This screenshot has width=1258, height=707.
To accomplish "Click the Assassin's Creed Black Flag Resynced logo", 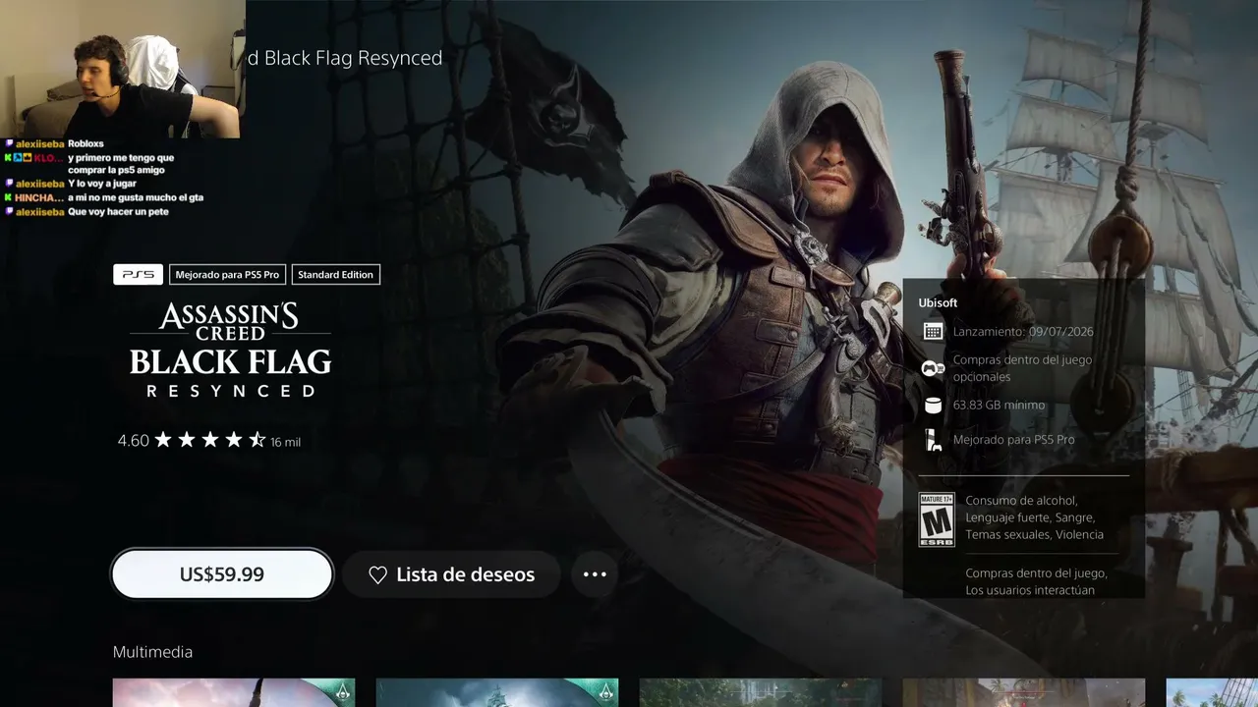I will [x=231, y=350].
